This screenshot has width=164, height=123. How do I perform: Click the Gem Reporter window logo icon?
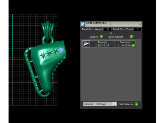pos(83,24)
